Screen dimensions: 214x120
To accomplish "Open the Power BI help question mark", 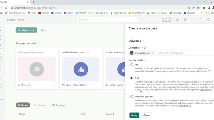I will tap(201, 20).
